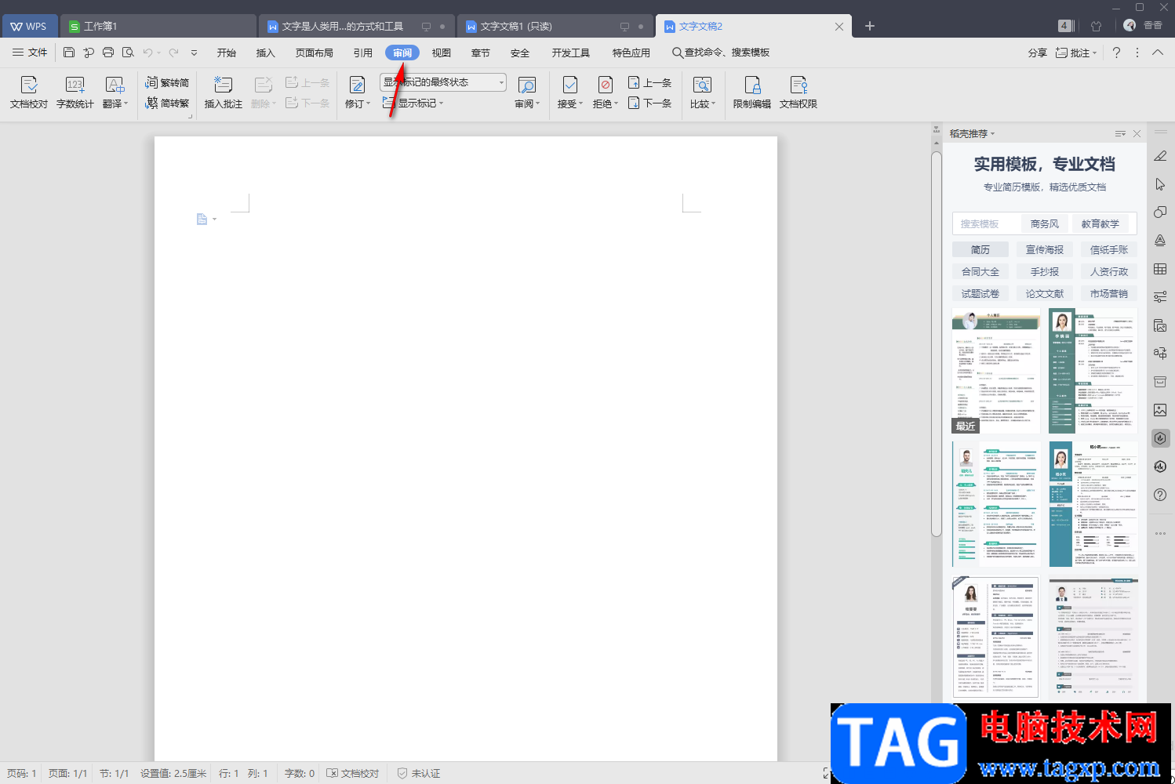Screen dimensions: 1175x784
Task: Choose the 宣传海报 template category
Action: [1045, 249]
